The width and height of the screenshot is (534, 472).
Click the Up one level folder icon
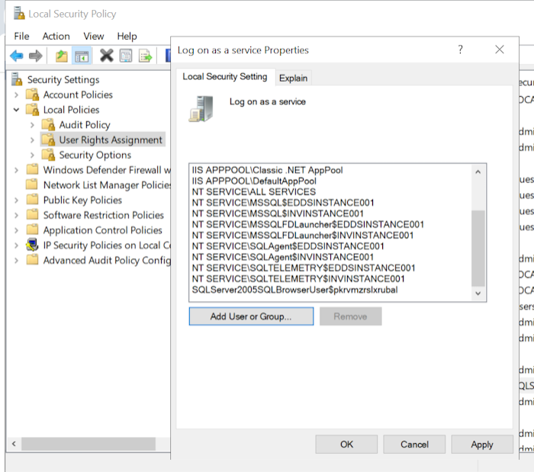point(62,56)
